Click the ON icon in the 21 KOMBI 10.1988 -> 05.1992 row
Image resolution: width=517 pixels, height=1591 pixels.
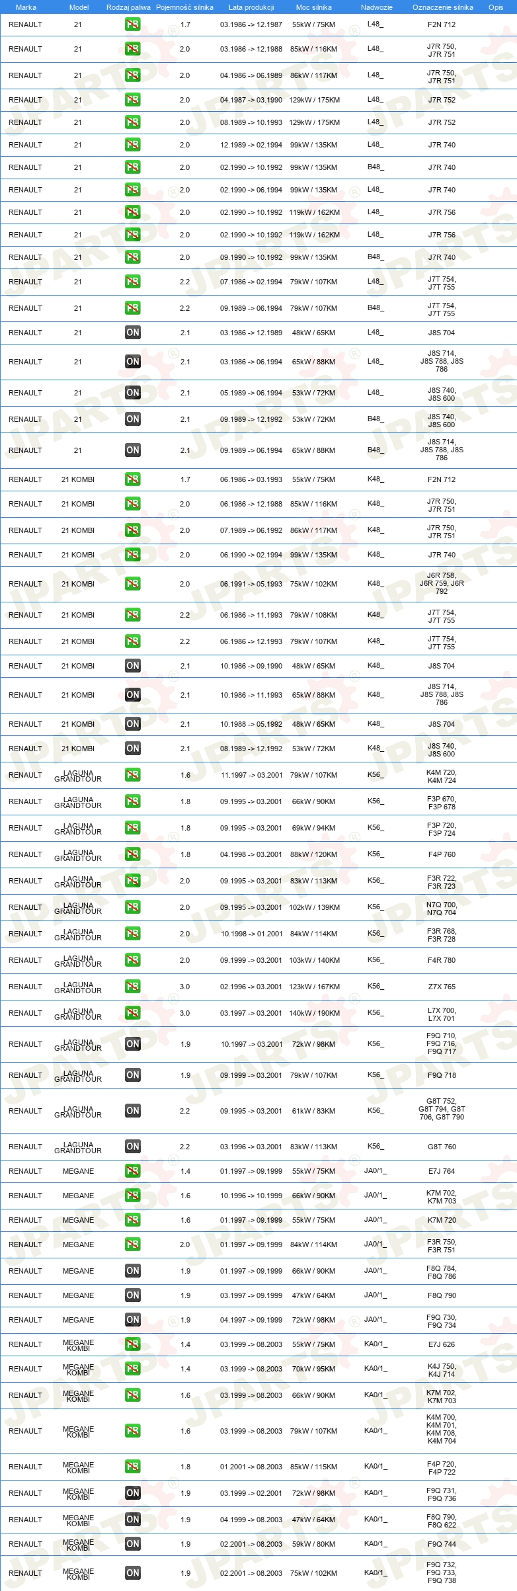click(x=133, y=724)
